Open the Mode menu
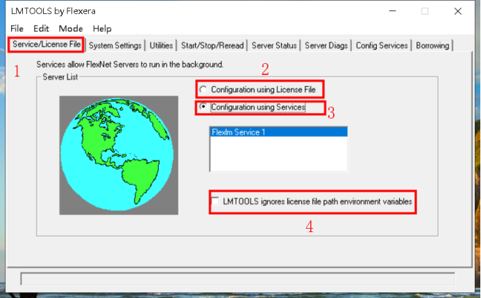 click(71, 28)
